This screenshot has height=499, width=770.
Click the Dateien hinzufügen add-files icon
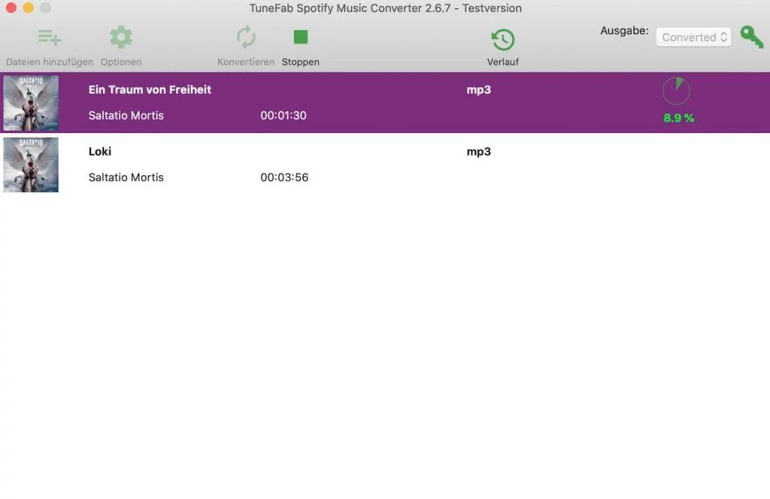click(50, 38)
